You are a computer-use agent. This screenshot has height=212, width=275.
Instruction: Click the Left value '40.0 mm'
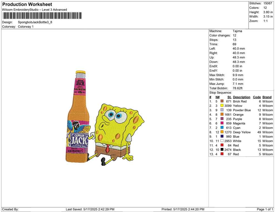coord(239,49)
